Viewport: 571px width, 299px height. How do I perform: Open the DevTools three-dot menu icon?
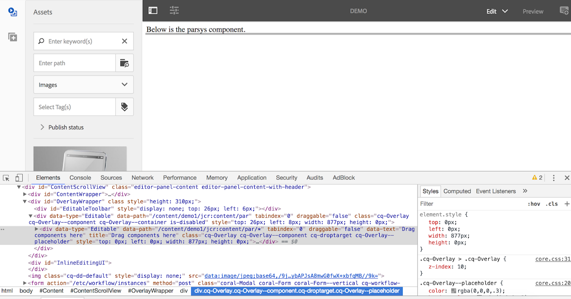pos(553,177)
